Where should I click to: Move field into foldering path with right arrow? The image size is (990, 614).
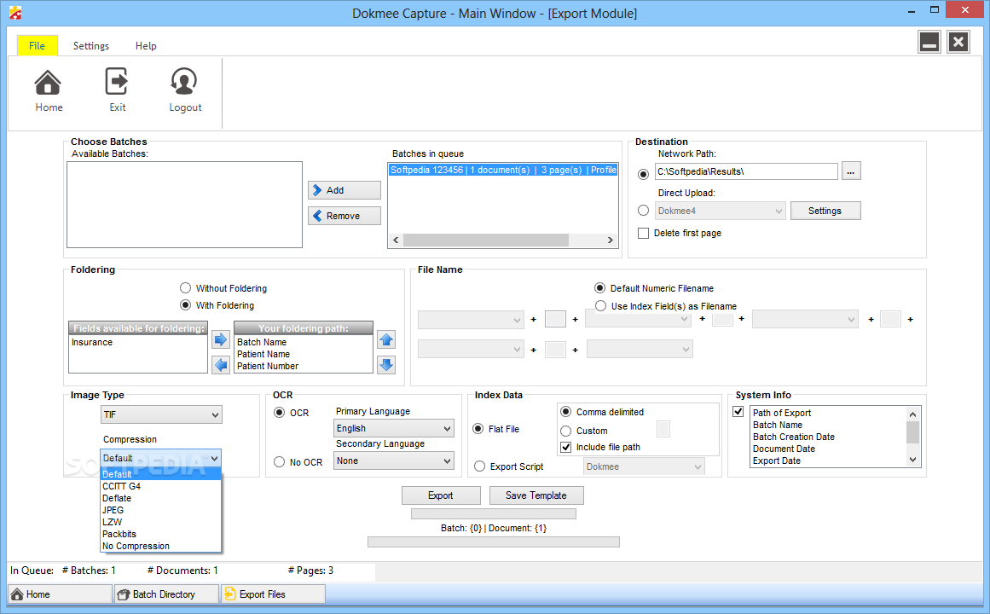[x=220, y=340]
